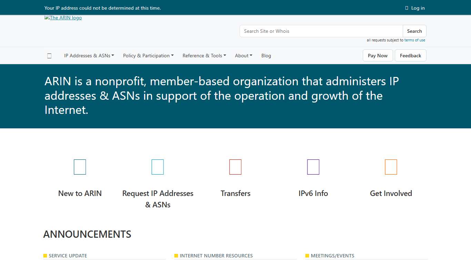Click the lock icon next to Log in
This screenshot has height=265, width=471.
[x=406, y=8]
